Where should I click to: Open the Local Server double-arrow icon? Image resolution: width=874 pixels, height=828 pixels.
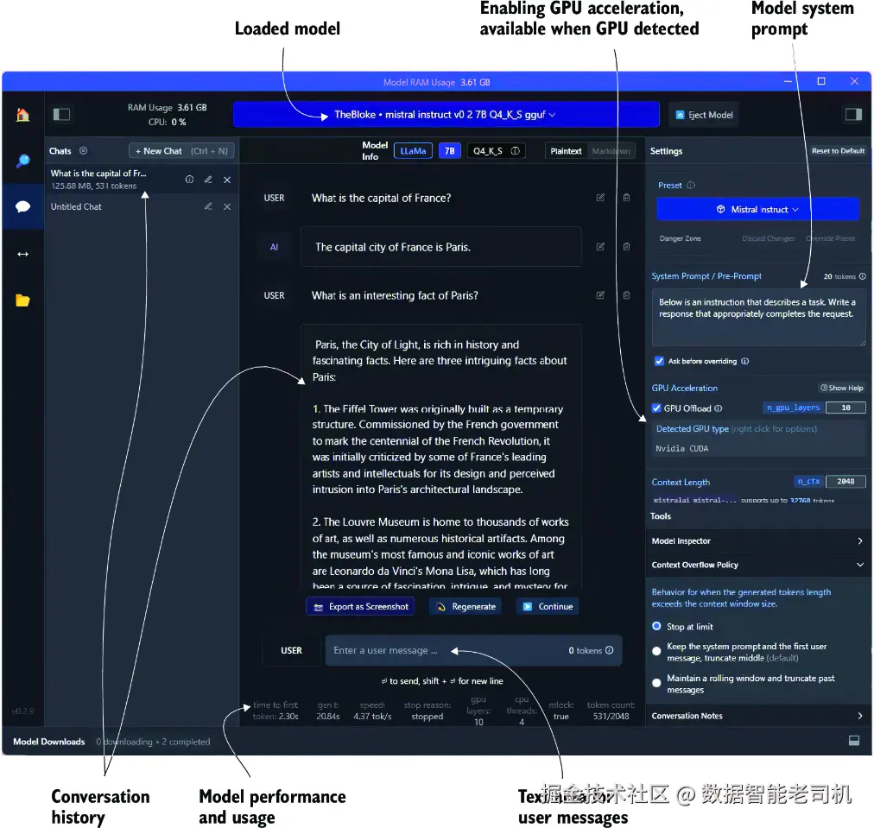[x=22, y=254]
